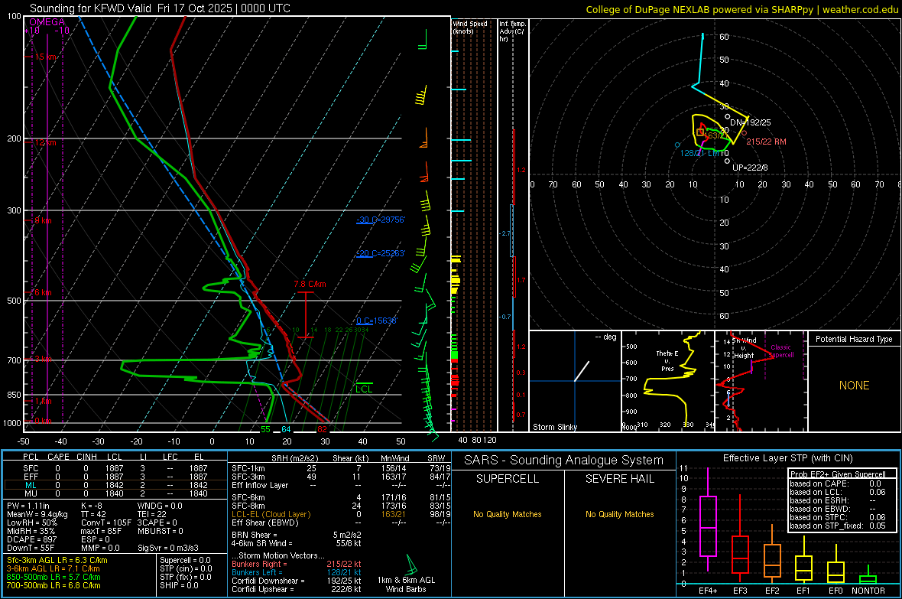Click the 6 km height marker

coord(41,292)
